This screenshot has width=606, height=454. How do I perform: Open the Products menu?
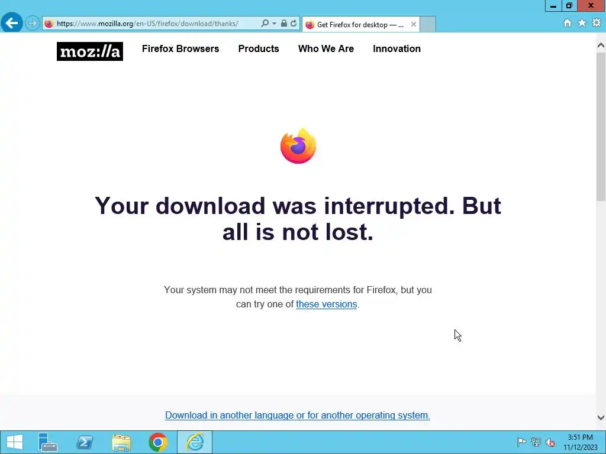tap(259, 48)
